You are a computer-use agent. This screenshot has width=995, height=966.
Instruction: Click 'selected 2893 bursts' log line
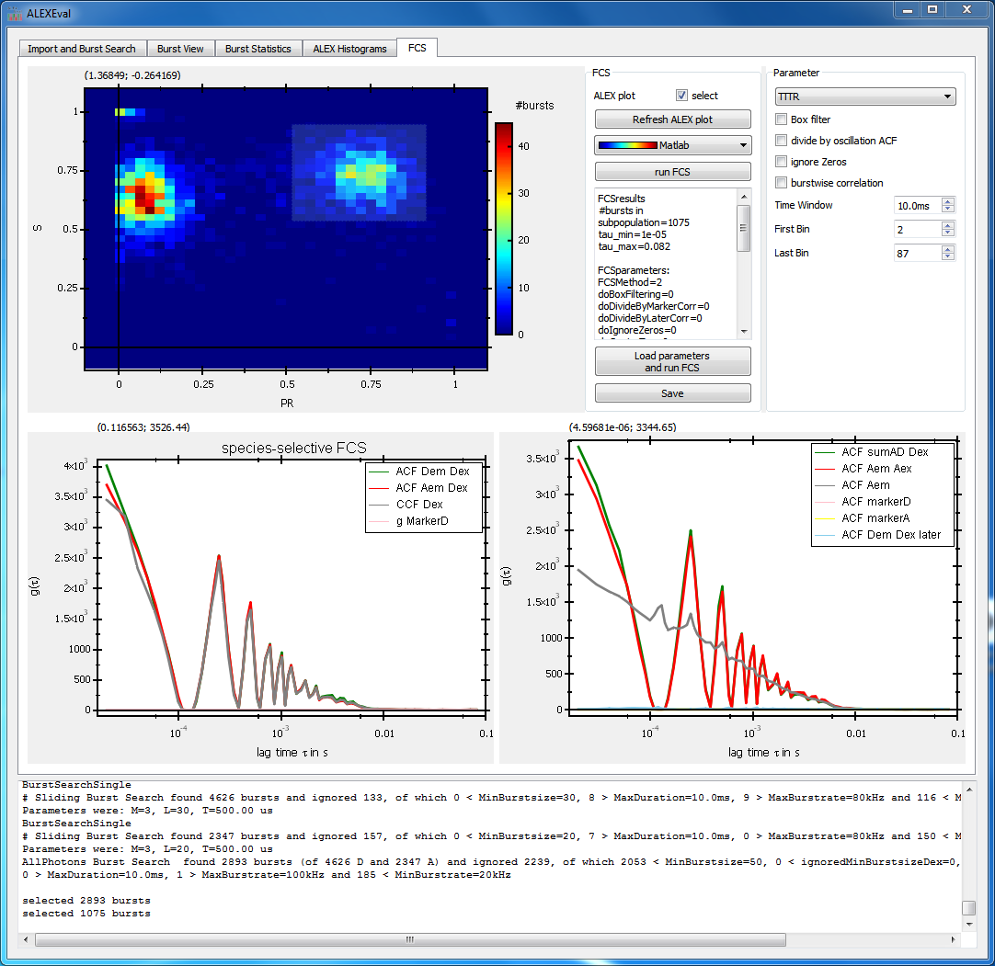86,901
